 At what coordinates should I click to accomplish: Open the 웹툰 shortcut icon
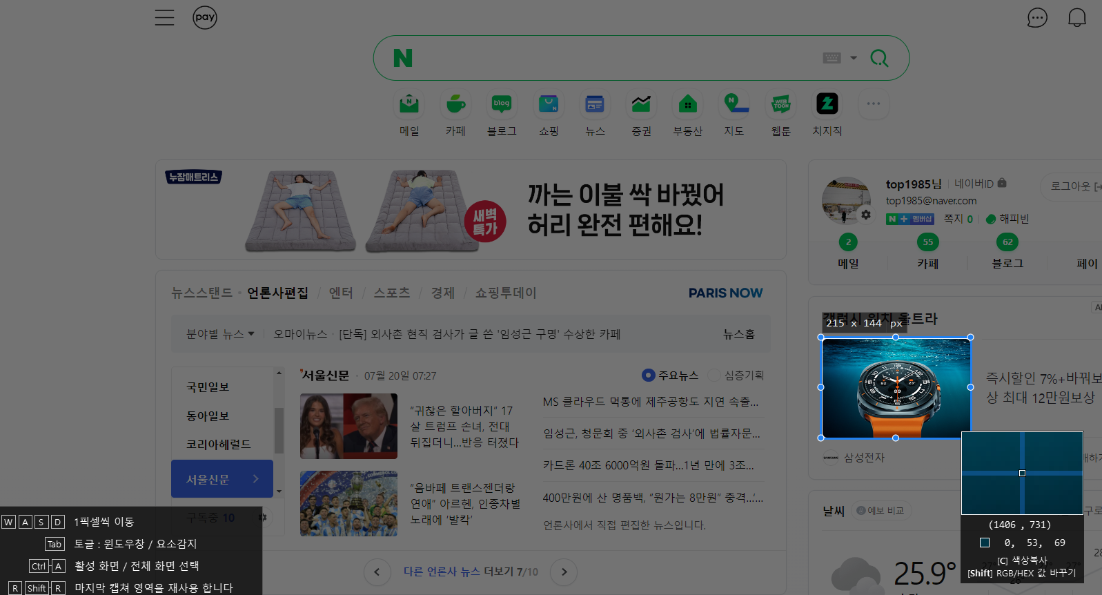tap(780, 104)
